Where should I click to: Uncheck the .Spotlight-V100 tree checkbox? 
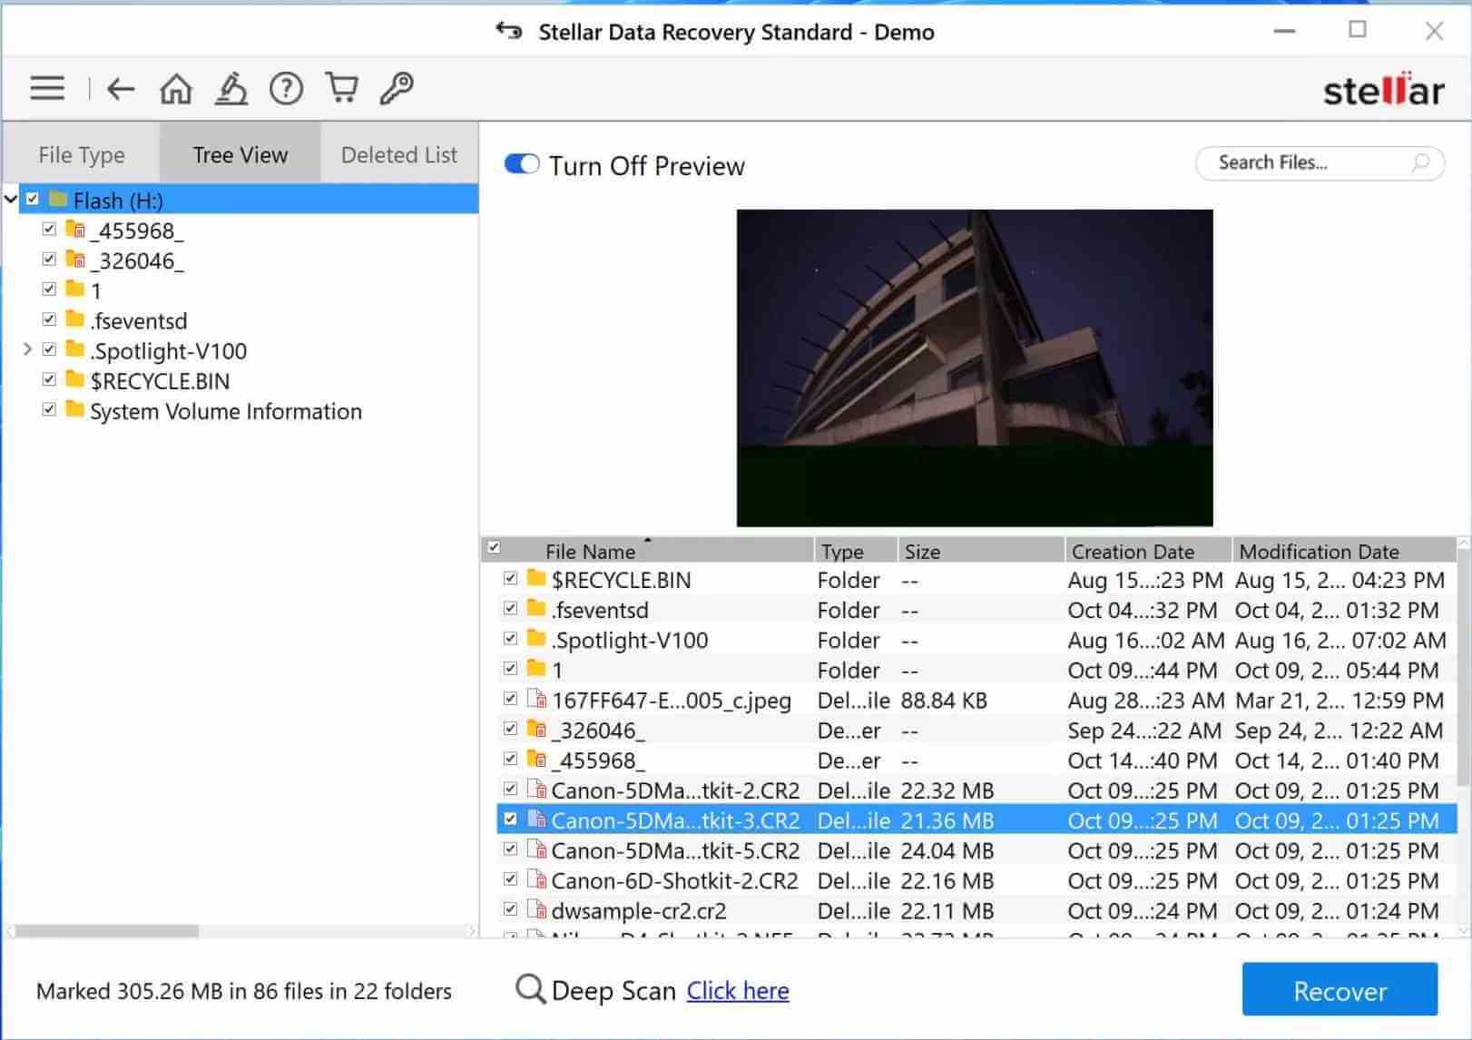(49, 349)
